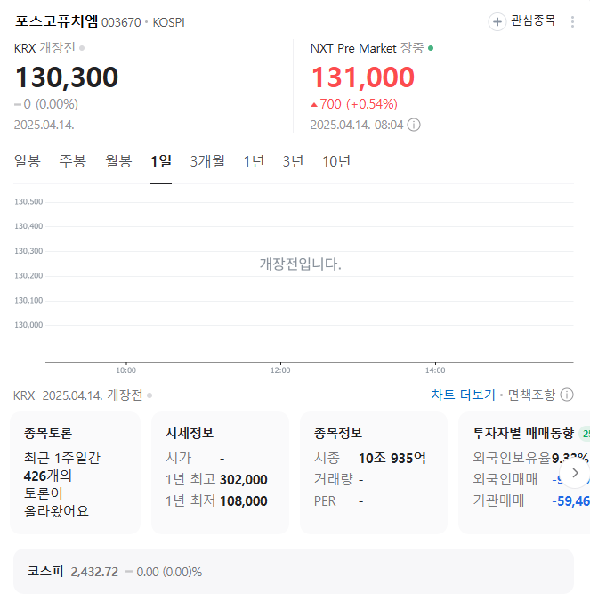The height and width of the screenshot is (602, 590).
Task: Open 시세정보 price info card
Action: coord(220,473)
